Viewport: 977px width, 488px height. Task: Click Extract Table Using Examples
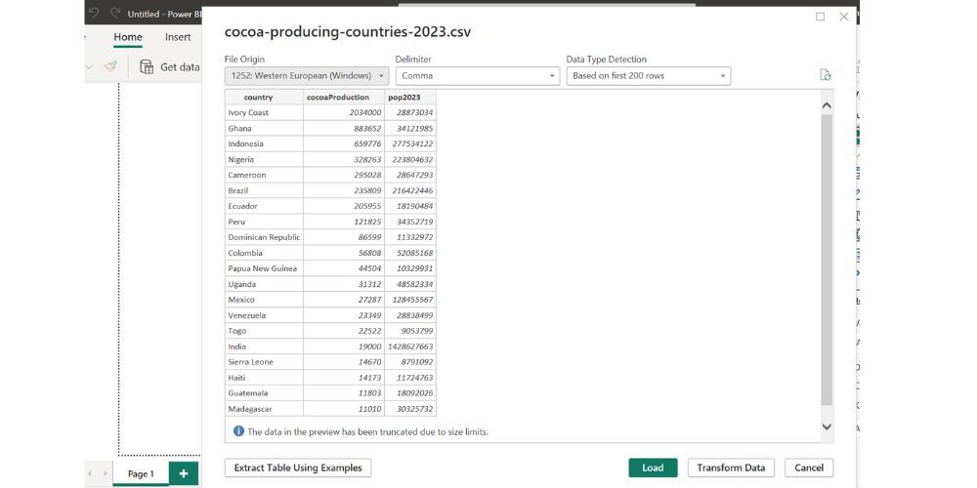[298, 468]
